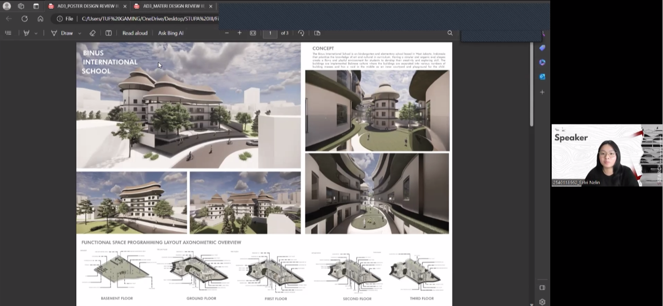Open Ask Bing AI
Screen dimensions: 663x306
pyautogui.click(x=171, y=33)
